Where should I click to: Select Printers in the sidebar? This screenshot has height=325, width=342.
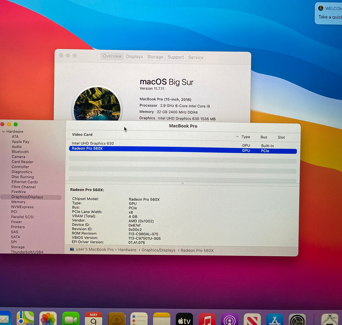click(18, 227)
